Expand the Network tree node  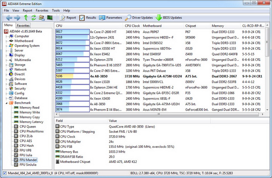pos(6,70)
